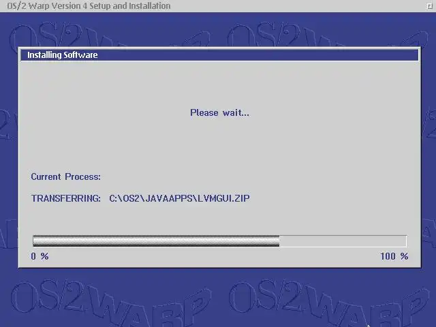The height and width of the screenshot is (327, 436).
Task: Click the "OS/2 Warp Version 4 Setup and Installation" title
Action: [89, 6]
